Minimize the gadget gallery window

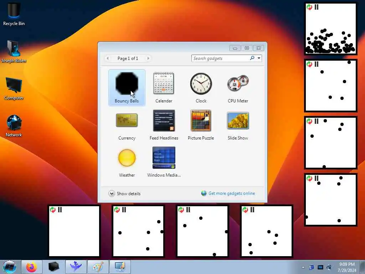[235, 48]
